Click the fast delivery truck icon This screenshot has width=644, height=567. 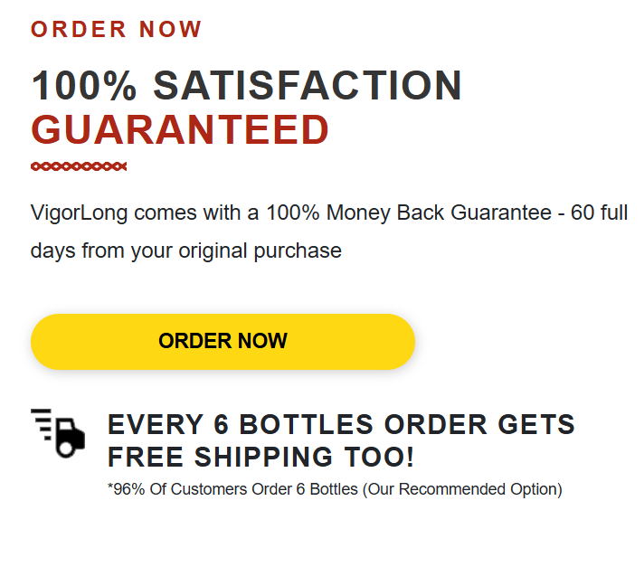click(x=58, y=433)
